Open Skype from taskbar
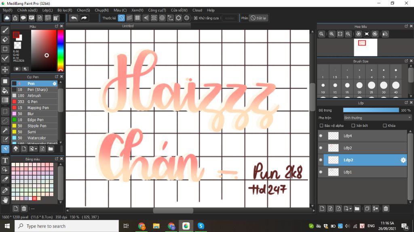414x232 pixels. (201, 226)
